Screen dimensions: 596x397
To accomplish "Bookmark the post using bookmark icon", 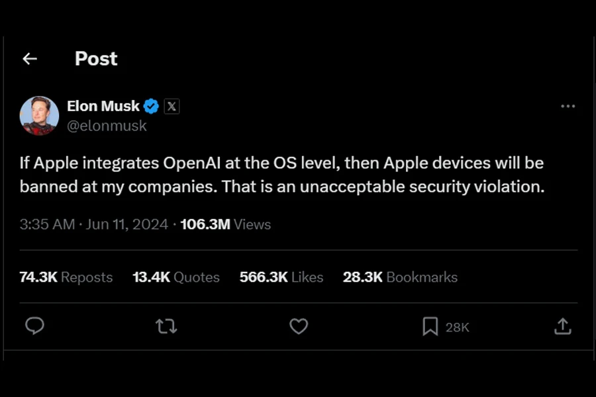I will click(x=430, y=326).
